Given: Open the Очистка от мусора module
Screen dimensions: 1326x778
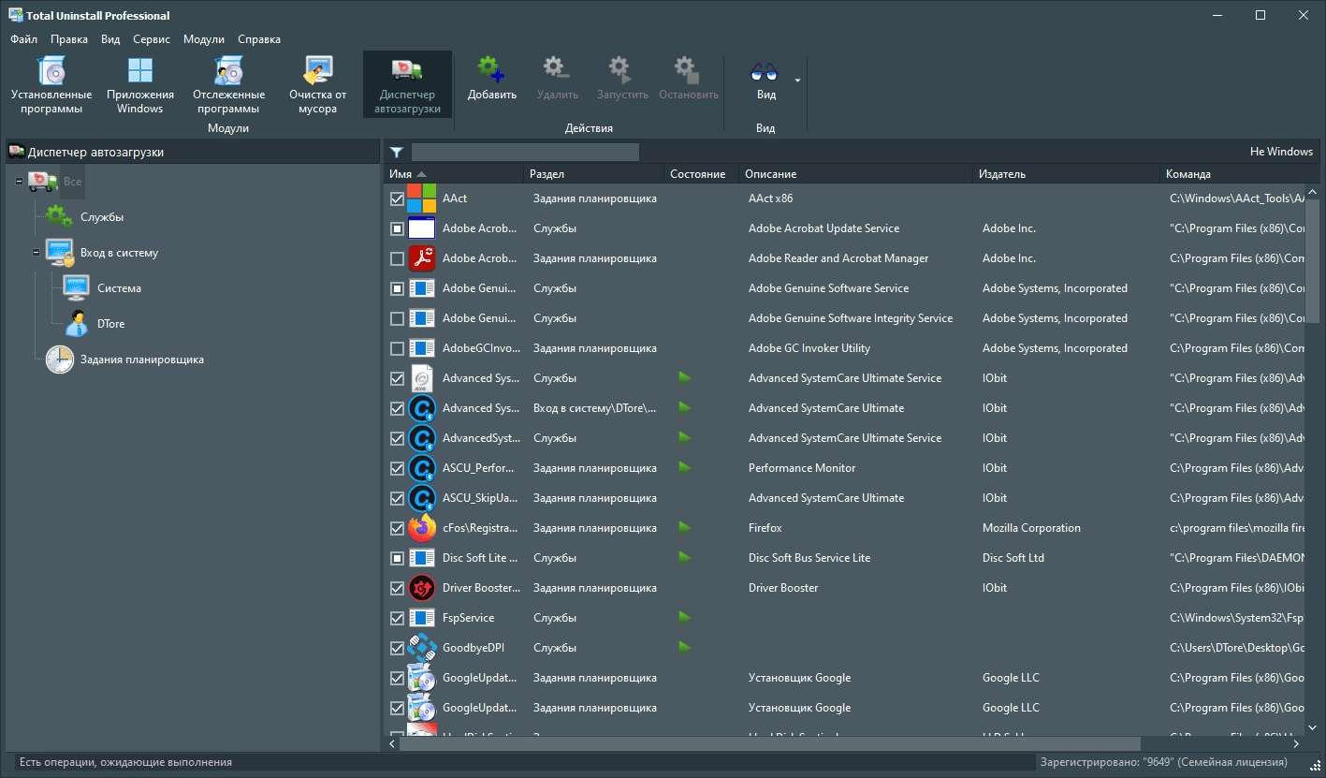Looking at the screenshot, I should (318, 85).
